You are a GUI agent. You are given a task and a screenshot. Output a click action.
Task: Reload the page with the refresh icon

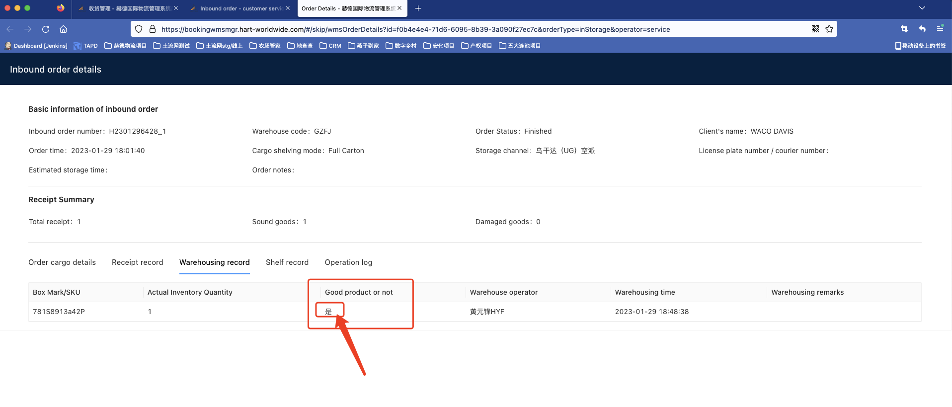click(x=46, y=29)
